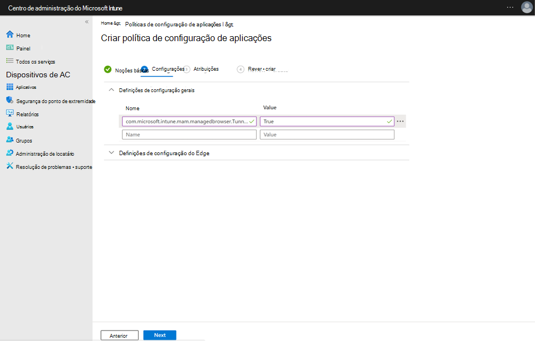Select Segurança do ponto de extremidade label
This screenshot has height=341, width=535.
pos(56,101)
